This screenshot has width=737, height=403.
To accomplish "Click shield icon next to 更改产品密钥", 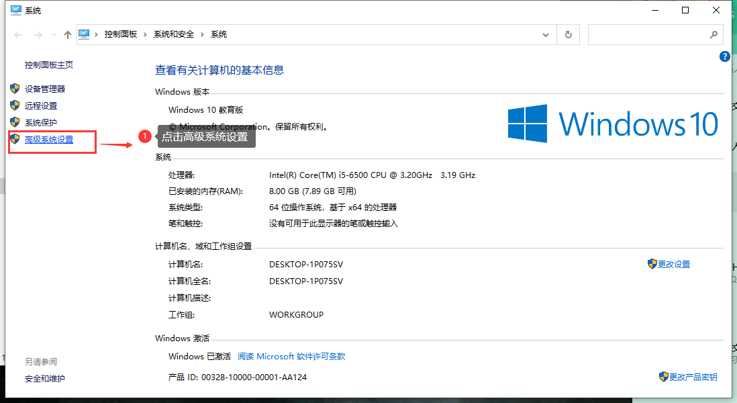I will pyautogui.click(x=663, y=377).
